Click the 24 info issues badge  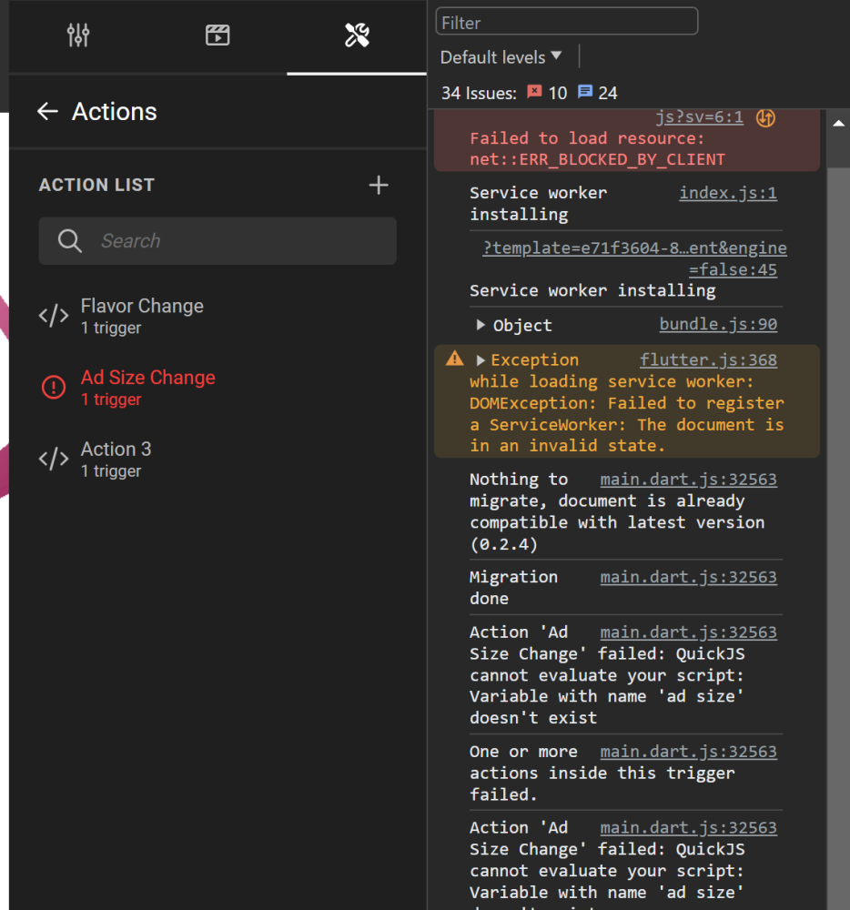pos(598,93)
